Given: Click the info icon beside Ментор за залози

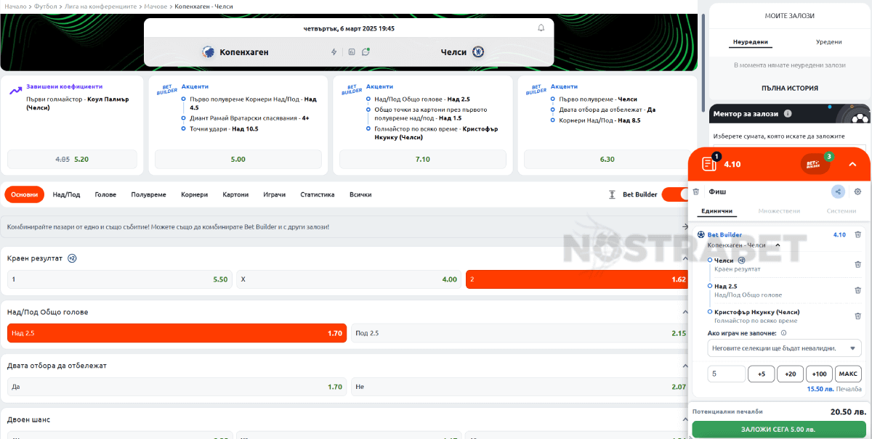Looking at the screenshot, I should [788, 114].
